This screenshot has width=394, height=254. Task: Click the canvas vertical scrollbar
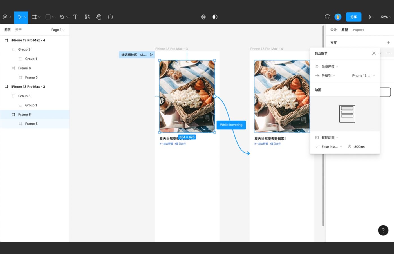(323, 126)
